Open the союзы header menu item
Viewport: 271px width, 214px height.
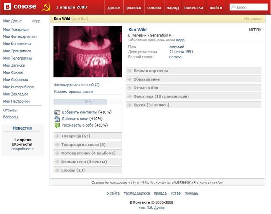[x=154, y=8]
